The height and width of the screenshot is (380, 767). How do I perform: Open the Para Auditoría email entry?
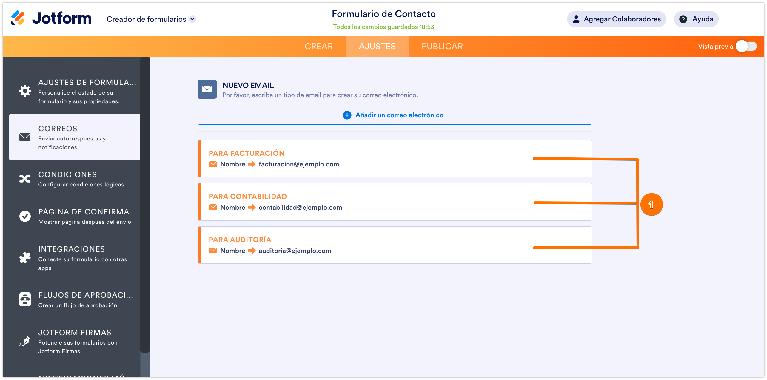click(x=358, y=245)
